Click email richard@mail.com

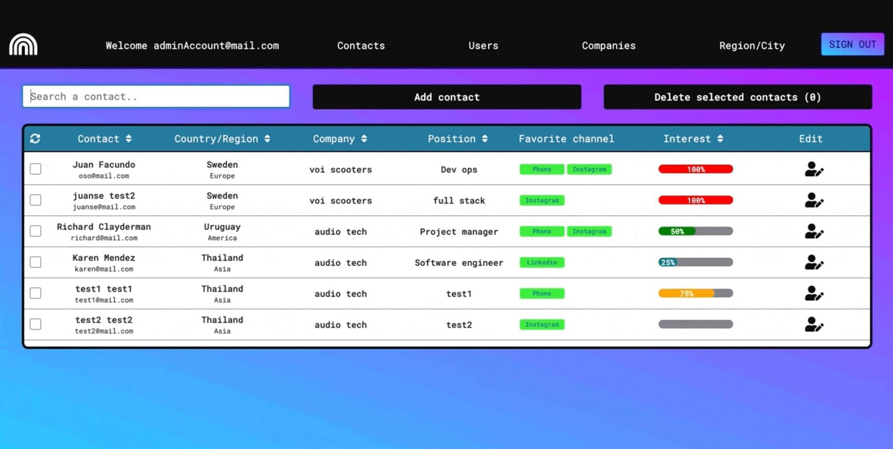(x=104, y=238)
